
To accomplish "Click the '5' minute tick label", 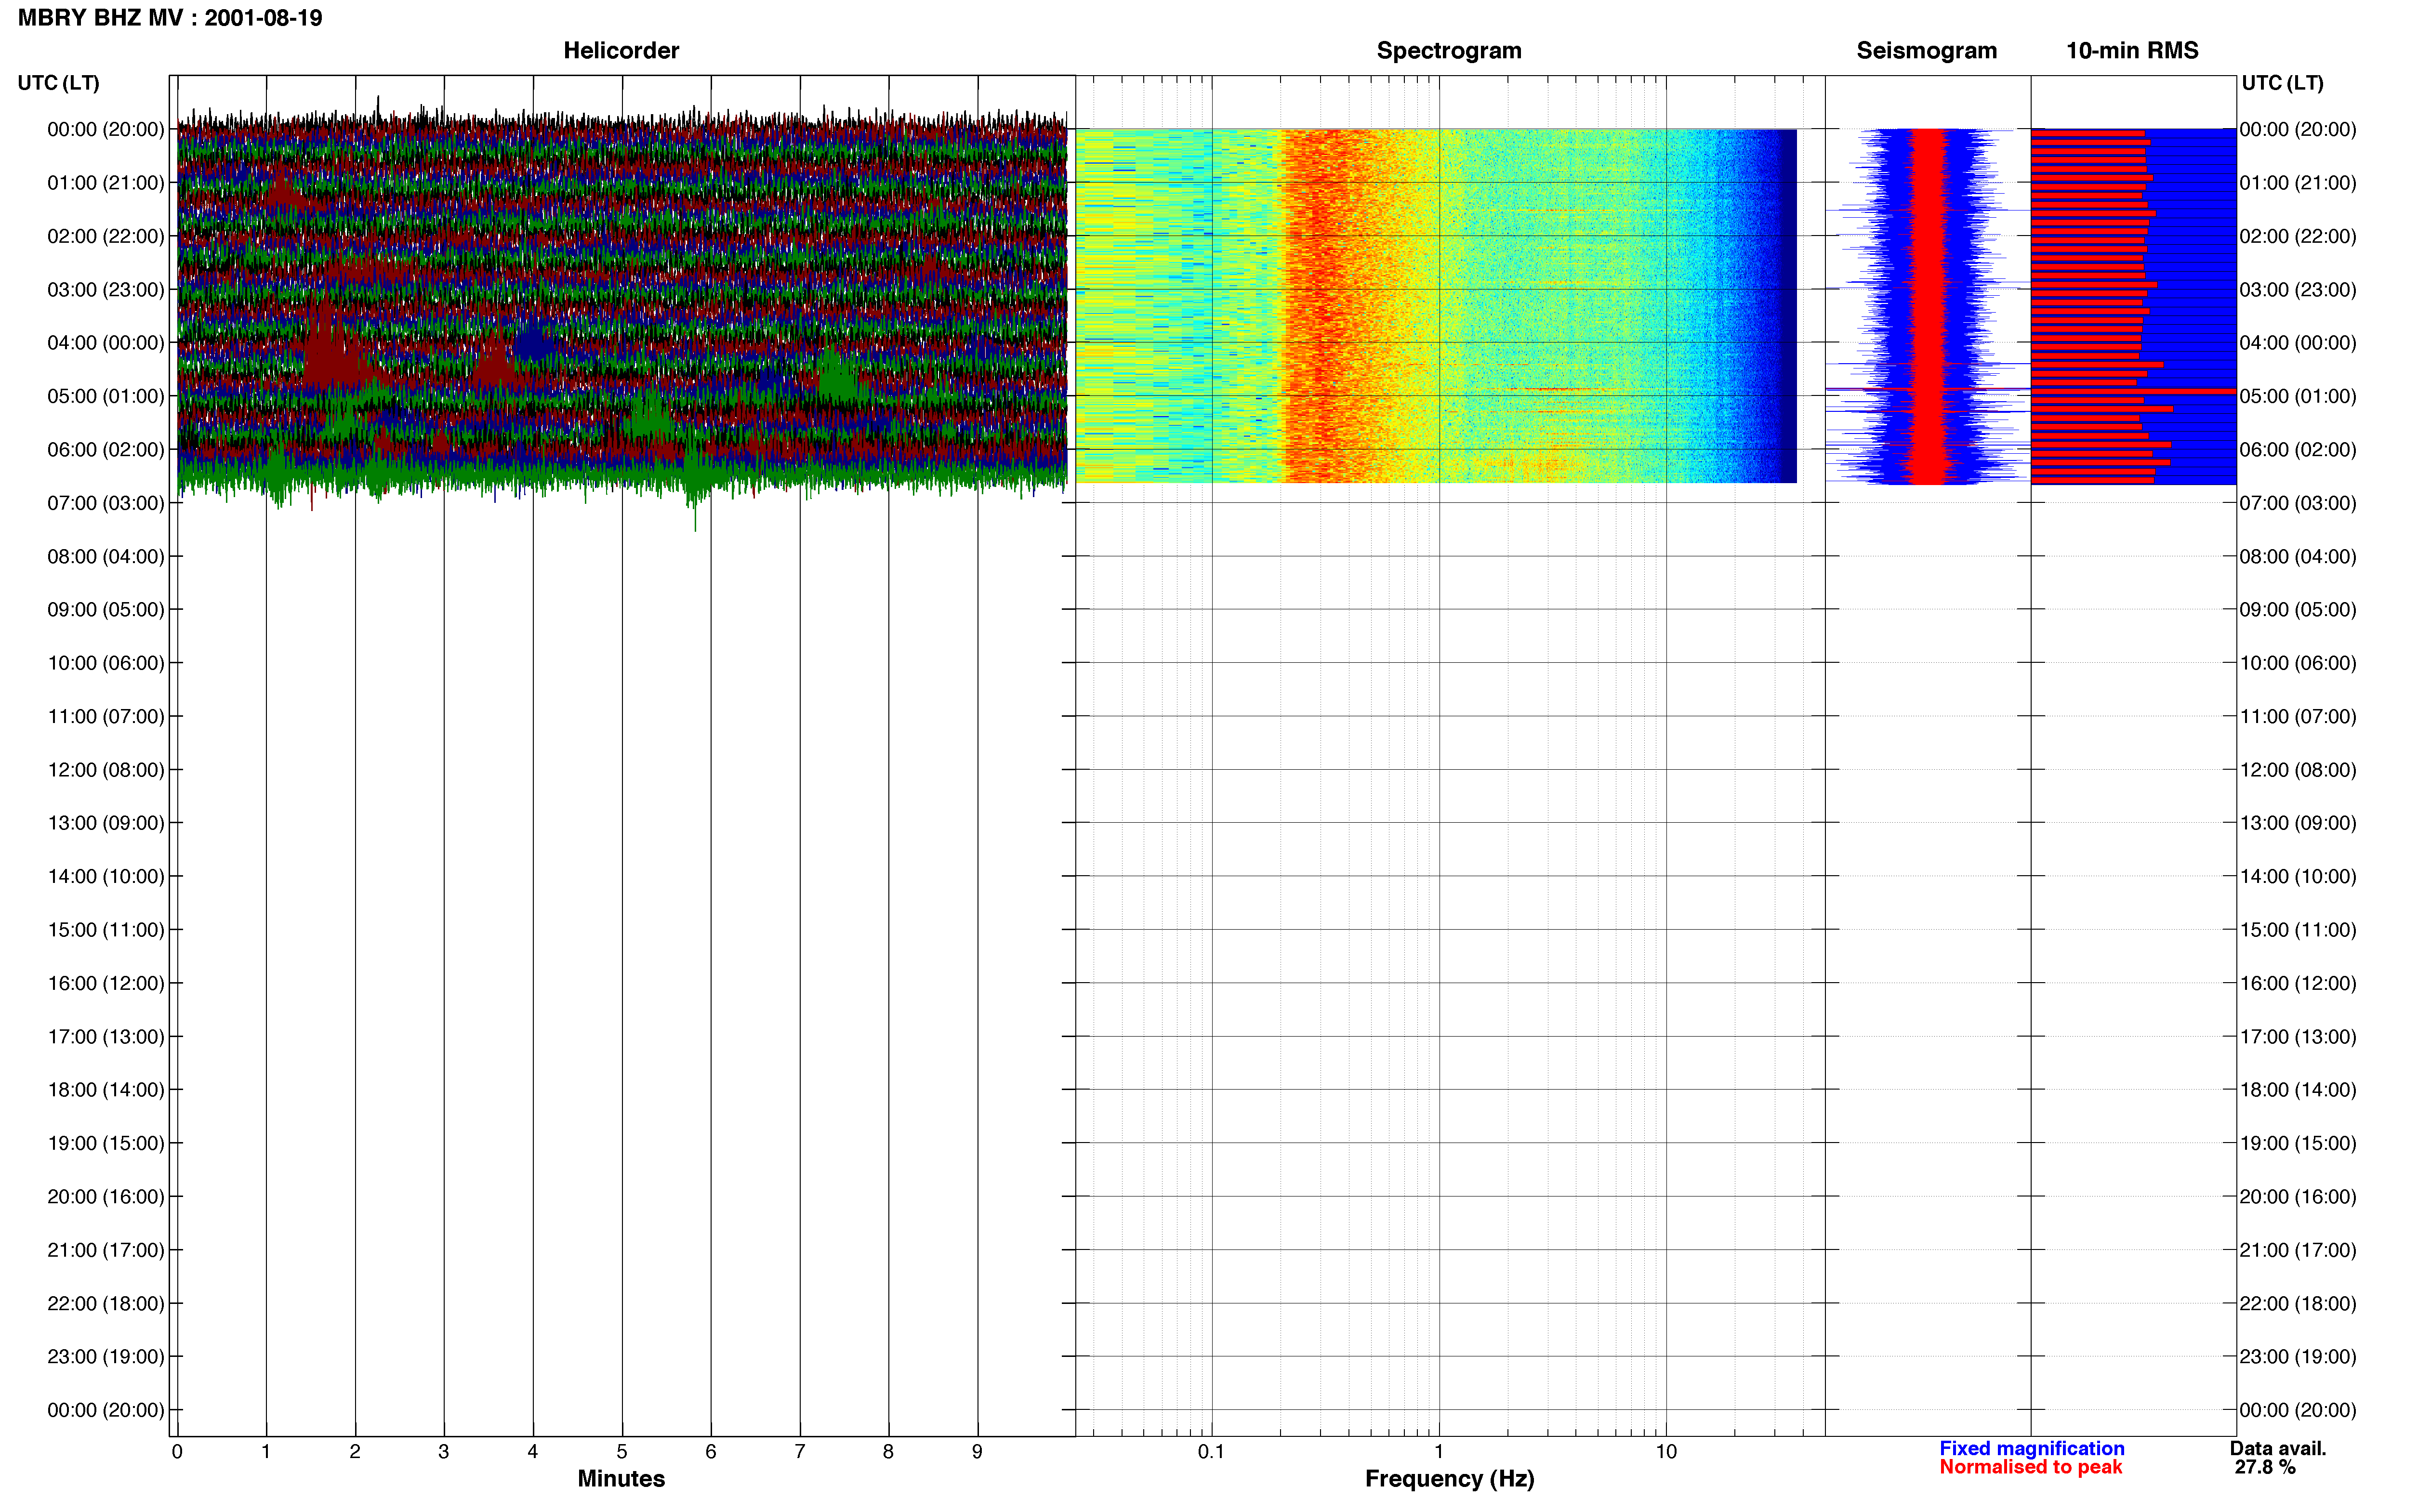I will click(622, 1451).
